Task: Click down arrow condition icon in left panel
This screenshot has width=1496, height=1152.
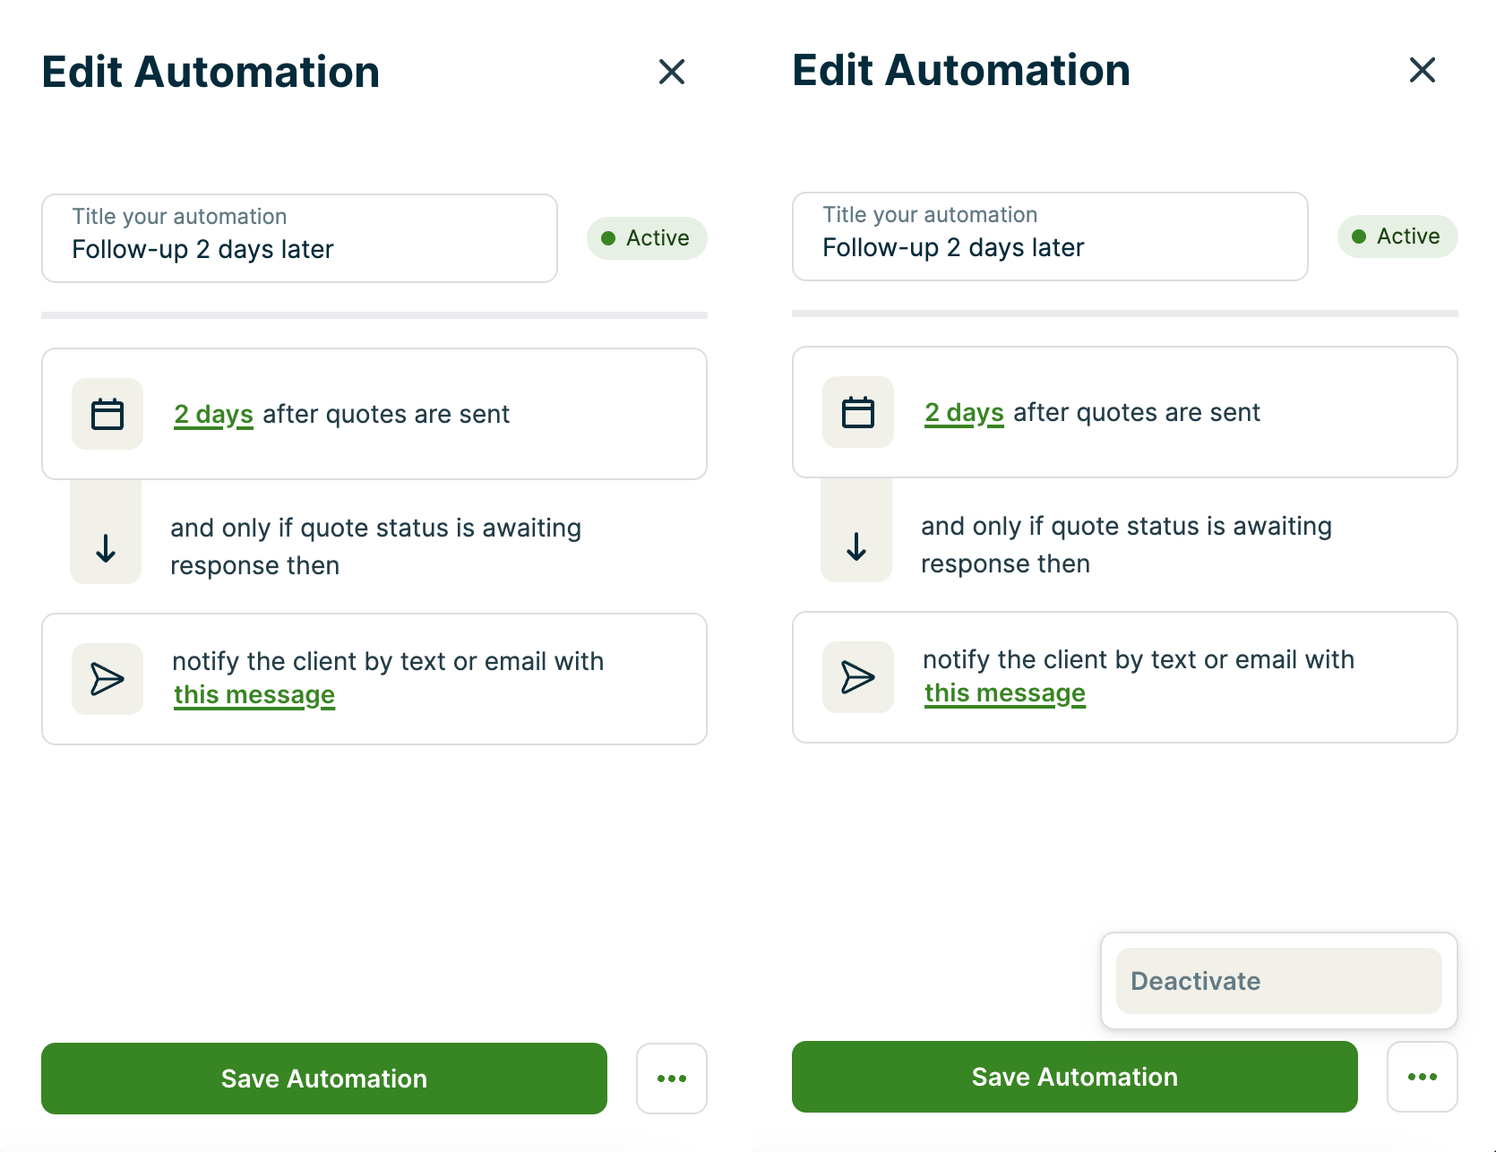Action: coord(106,547)
